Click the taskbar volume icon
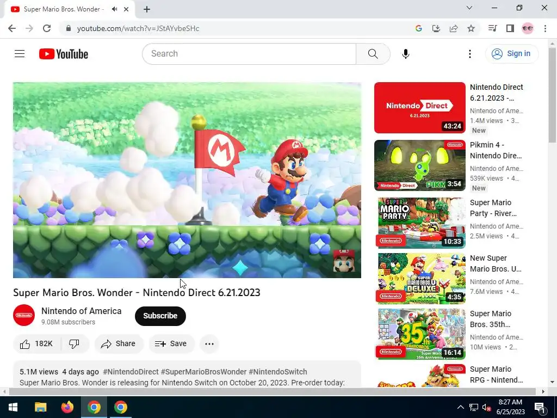This screenshot has width=557, height=418. coord(486,407)
